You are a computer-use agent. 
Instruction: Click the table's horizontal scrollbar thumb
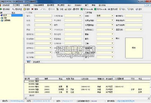pos(39,98)
